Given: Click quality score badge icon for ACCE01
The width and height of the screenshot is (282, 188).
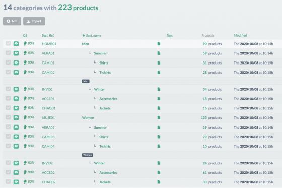Looking at the screenshot, I should point(25,98).
